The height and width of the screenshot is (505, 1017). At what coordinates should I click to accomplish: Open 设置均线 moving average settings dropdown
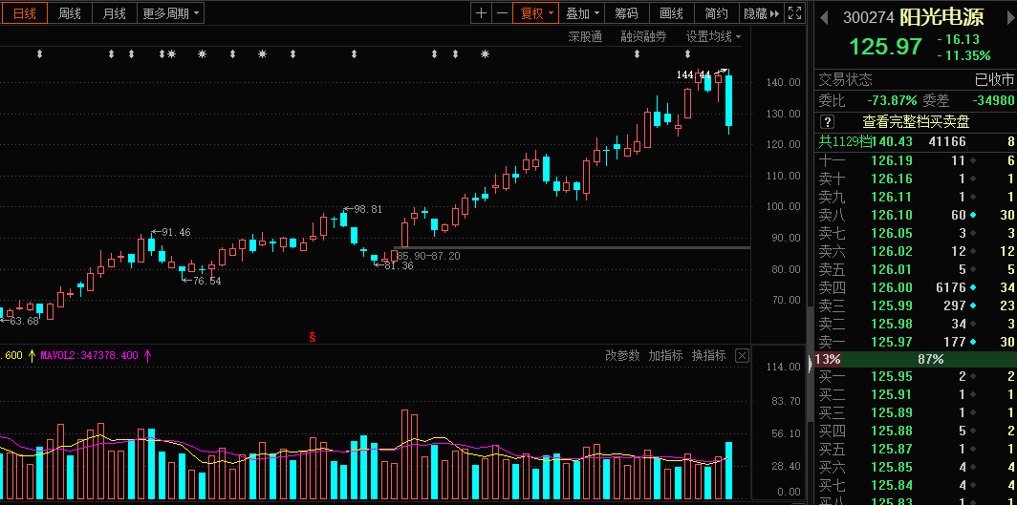point(713,37)
